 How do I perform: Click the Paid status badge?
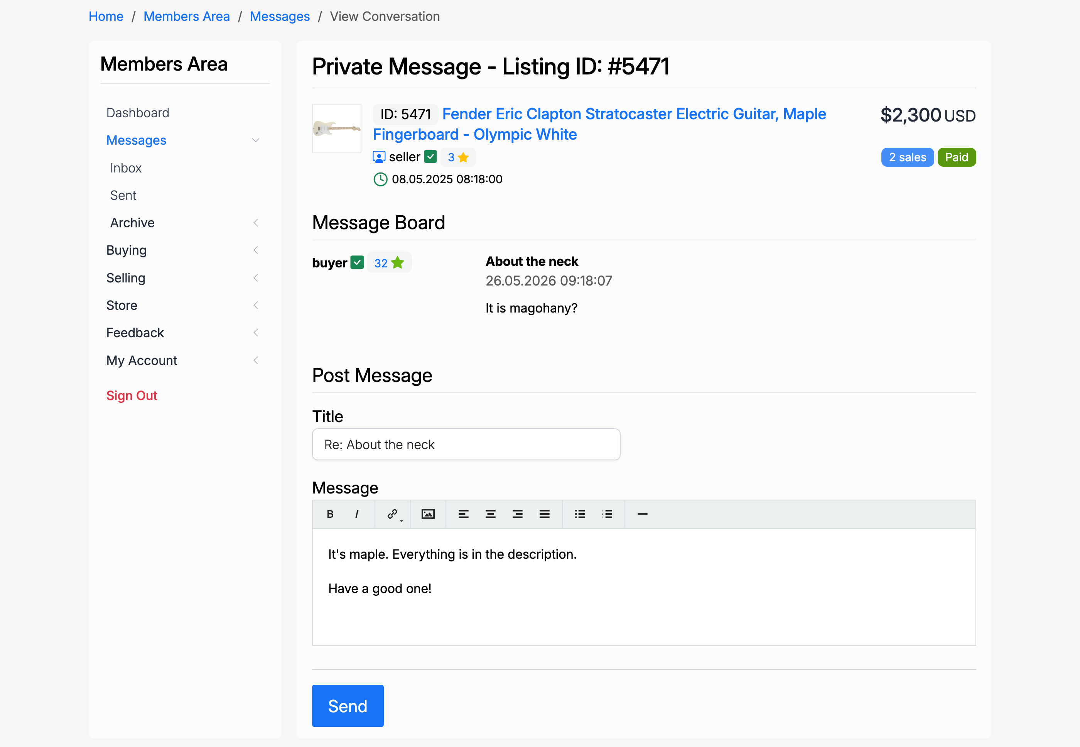957,157
